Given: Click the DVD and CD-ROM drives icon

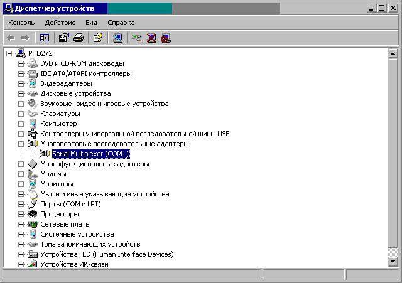Looking at the screenshot, I should tap(33, 63).
